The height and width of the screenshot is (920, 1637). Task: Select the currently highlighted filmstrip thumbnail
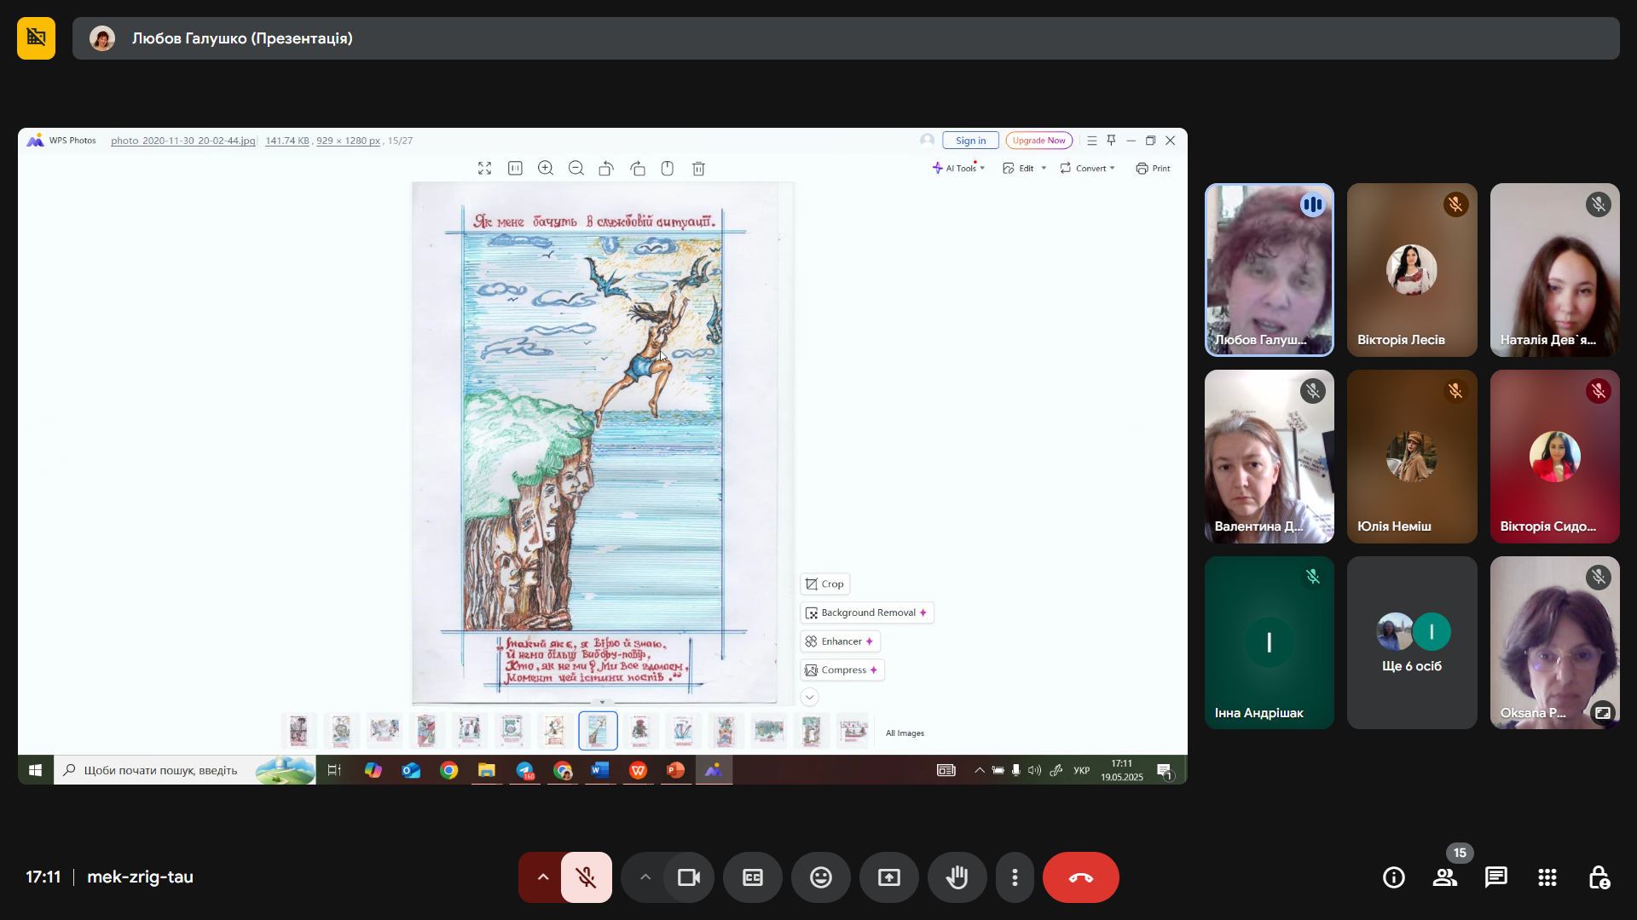[598, 731]
